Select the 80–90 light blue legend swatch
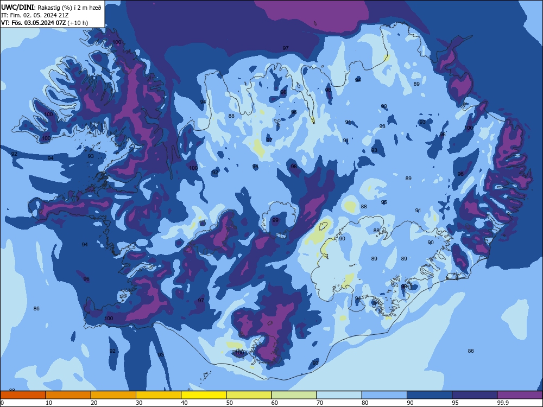 click(x=384, y=395)
